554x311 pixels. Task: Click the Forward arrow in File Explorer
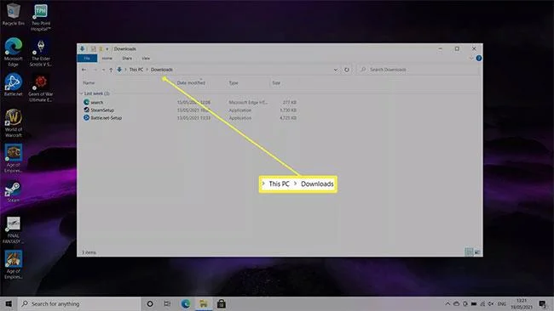tap(95, 70)
